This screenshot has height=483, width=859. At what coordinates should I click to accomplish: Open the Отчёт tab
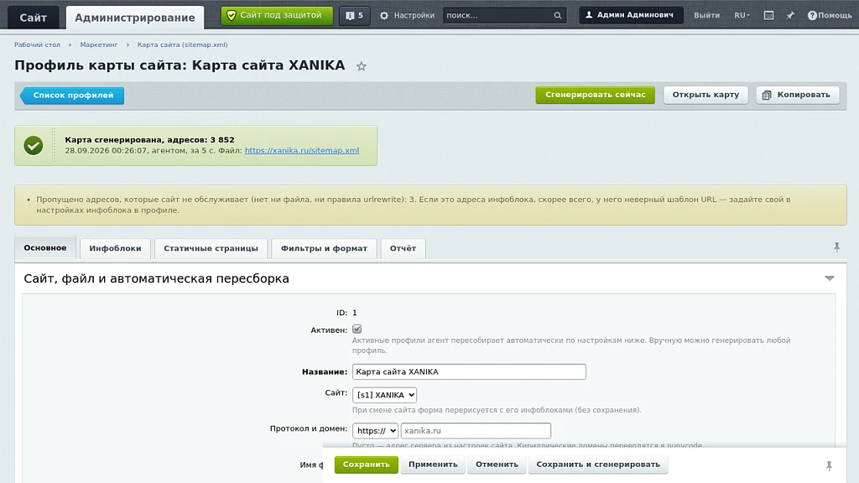coord(403,248)
